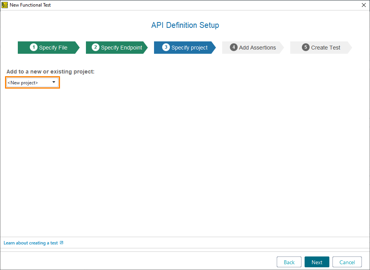Screen dimensions: 370x270
Task: Click the step 2 number circle
Action: (x=96, y=47)
